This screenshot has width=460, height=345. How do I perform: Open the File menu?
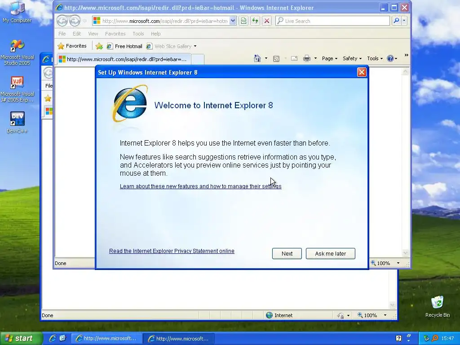[62, 34]
